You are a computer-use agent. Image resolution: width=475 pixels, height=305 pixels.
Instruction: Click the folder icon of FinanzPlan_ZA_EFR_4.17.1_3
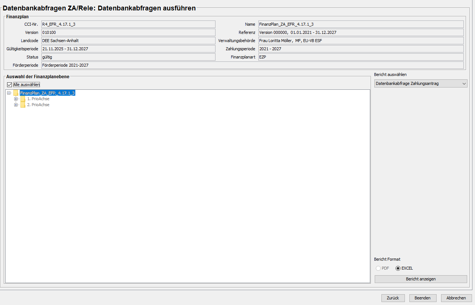(x=16, y=93)
